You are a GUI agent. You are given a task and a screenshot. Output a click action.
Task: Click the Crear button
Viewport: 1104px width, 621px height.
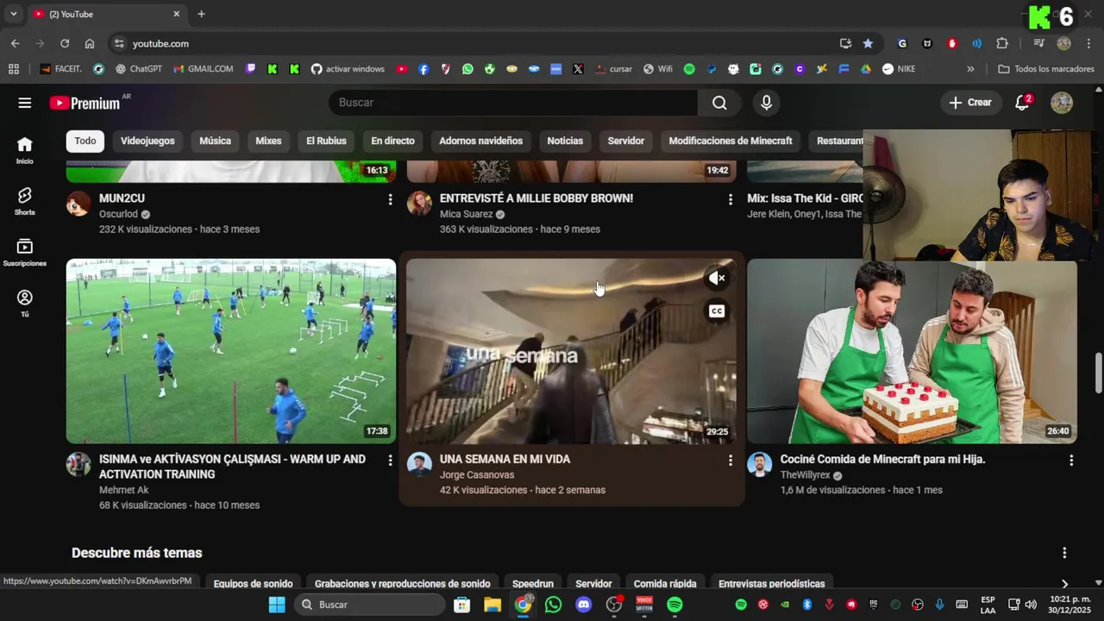[x=970, y=103]
